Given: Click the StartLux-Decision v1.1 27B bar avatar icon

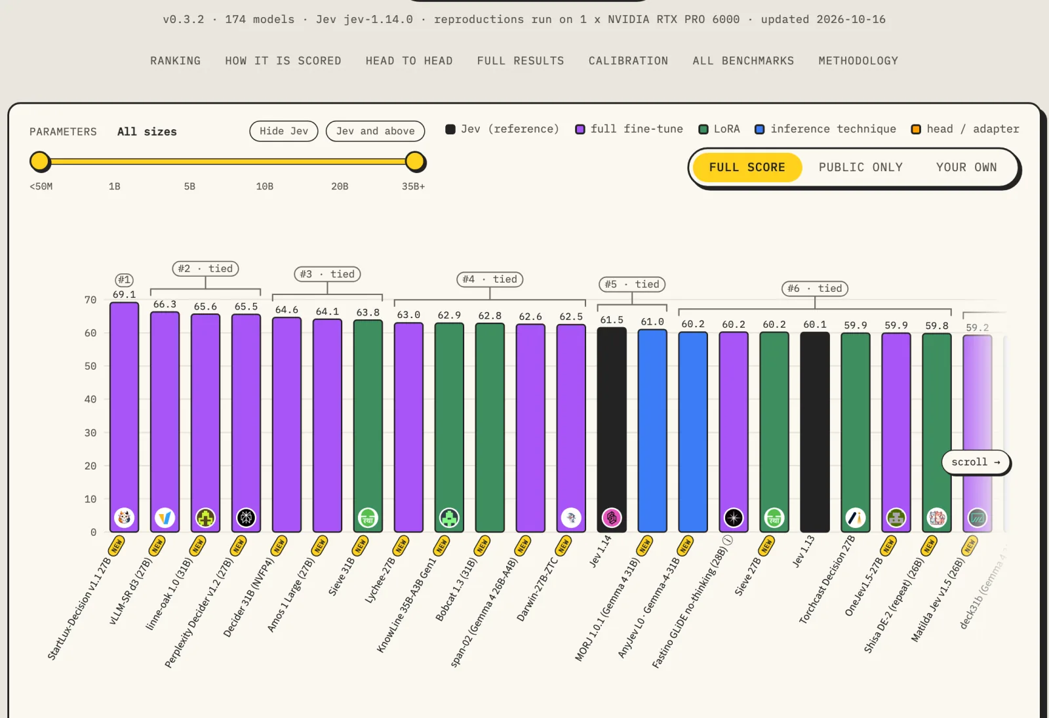Looking at the screenshot, I should (x=124, y=518).
